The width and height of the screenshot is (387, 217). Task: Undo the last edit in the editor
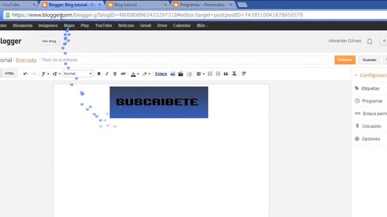25,74
